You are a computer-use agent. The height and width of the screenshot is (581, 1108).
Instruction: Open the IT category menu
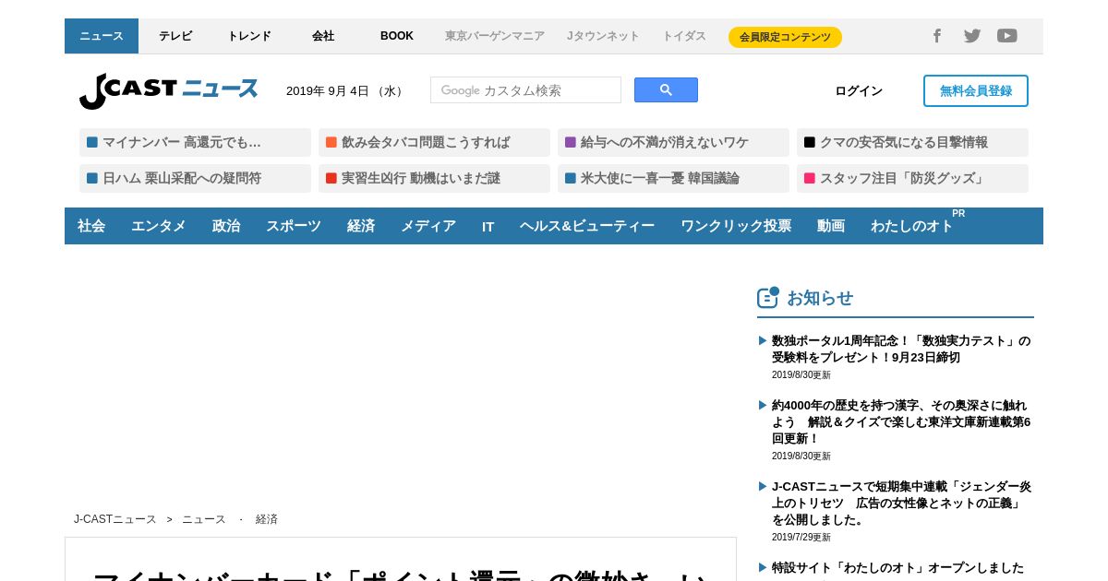tap(488, 226)
